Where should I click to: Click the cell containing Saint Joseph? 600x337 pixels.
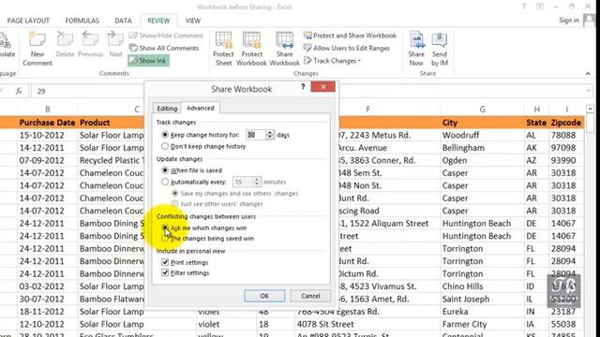(482, 300)
